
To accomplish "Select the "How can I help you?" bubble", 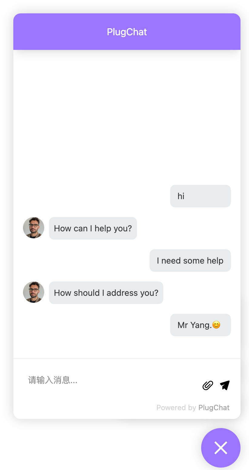I will click(93, 228).
